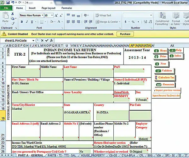Screen dimensions: 189x158
Task: Click Increase Indent icon
Action: 91,21
